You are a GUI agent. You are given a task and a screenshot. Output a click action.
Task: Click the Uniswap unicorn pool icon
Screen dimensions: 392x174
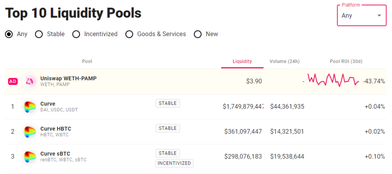tap(29, 81)
